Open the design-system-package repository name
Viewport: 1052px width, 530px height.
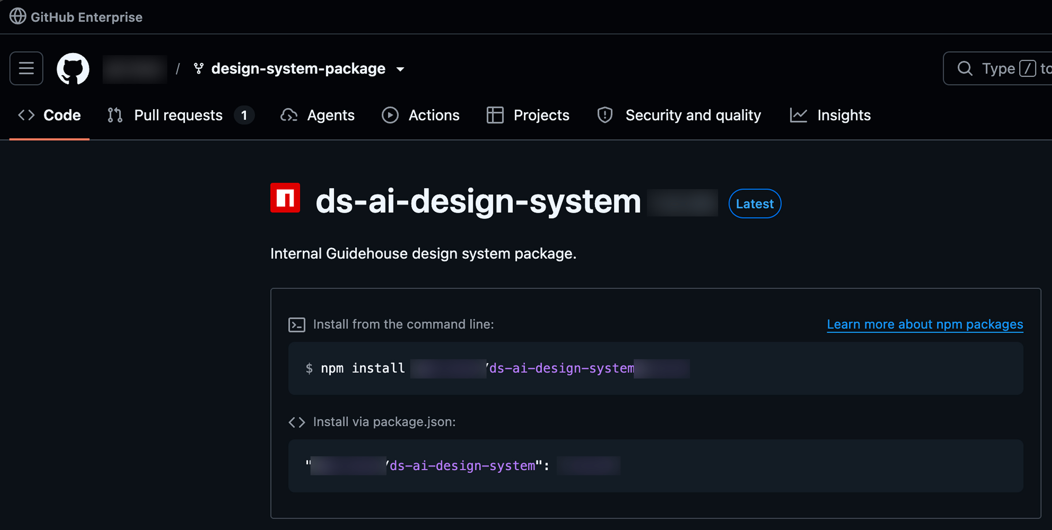pos(298,69)
